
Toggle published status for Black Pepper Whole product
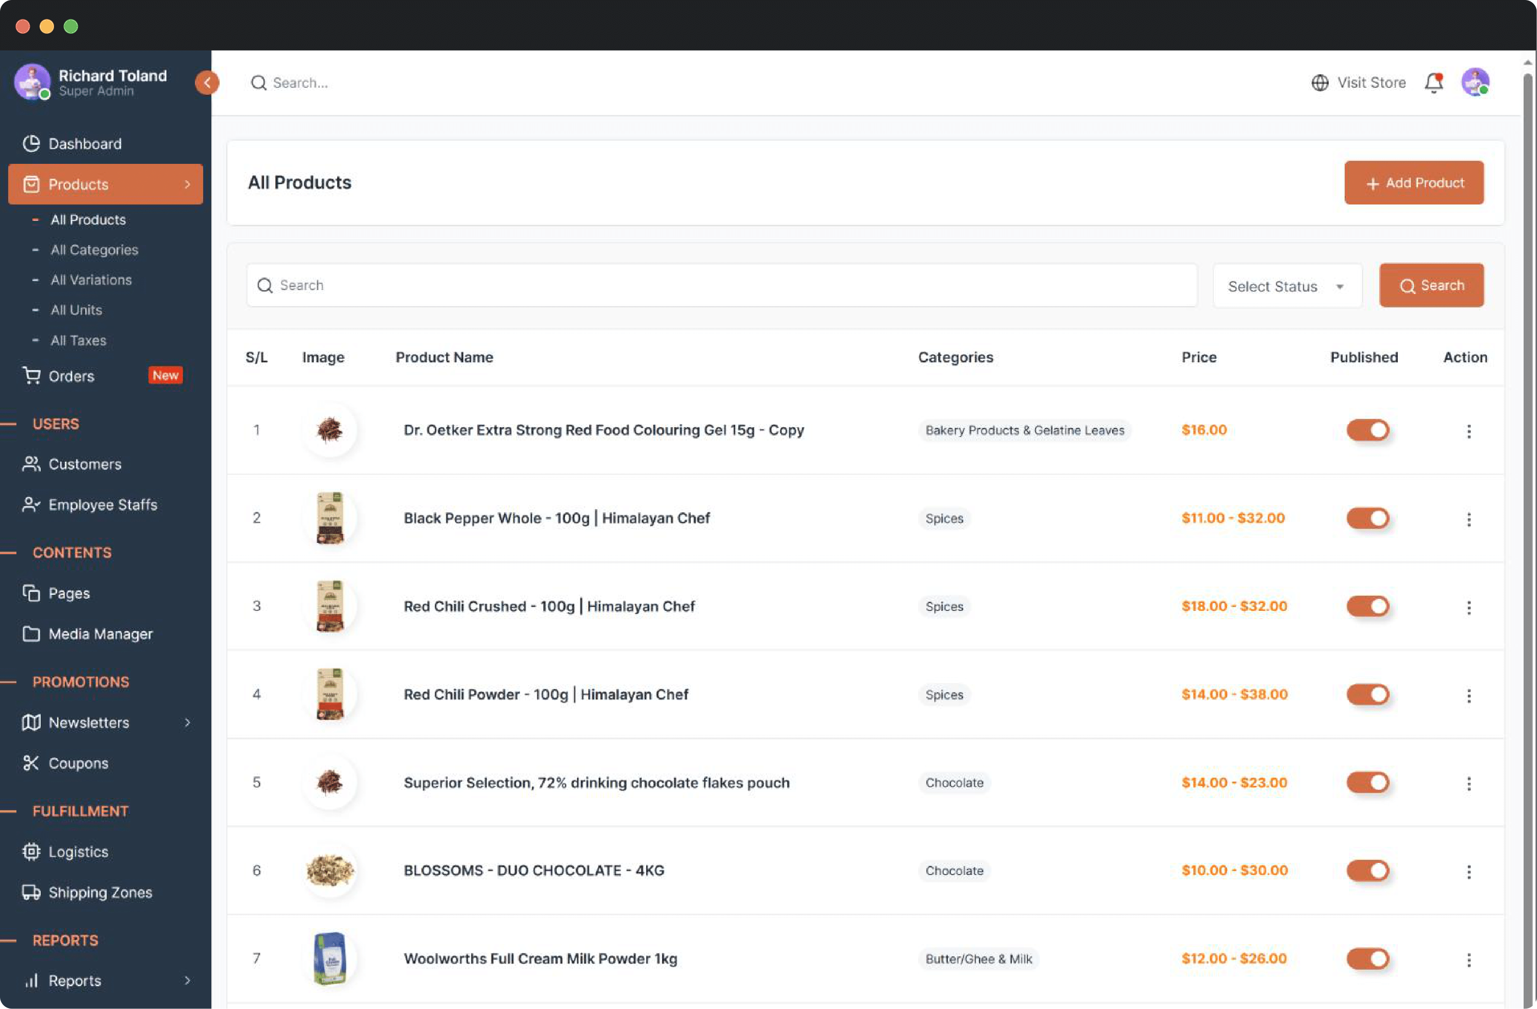(1367, 518)
